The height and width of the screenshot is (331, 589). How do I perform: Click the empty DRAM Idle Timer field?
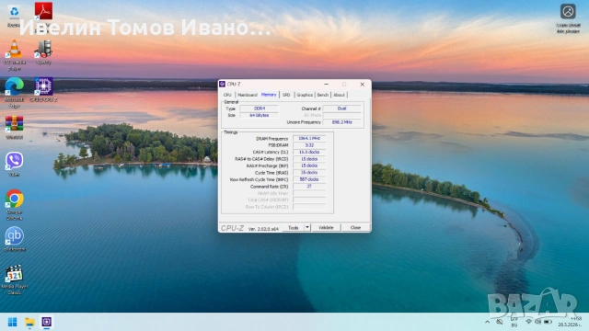coord(309,193)
